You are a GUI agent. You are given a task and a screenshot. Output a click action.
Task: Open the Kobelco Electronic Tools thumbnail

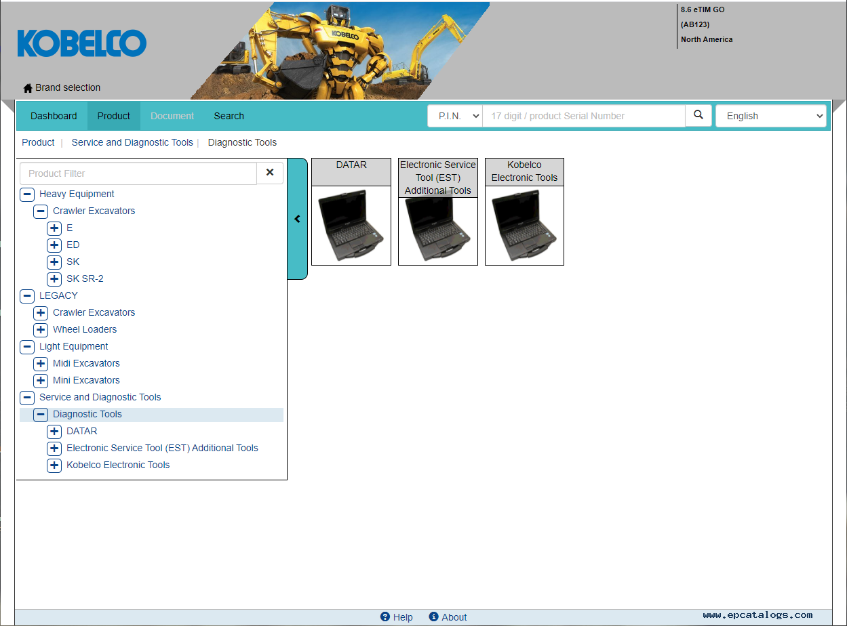(x=524, y=225)
